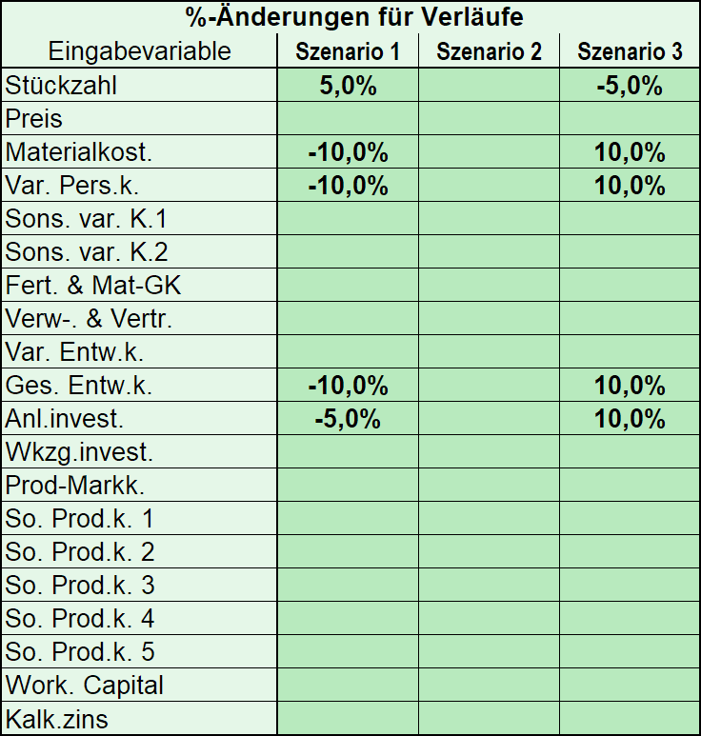This screenshot has width=701, height=736.
Task: Select the Ges. Entw.k. Szenario 1 cell
Action: click(x=348, y=385)
